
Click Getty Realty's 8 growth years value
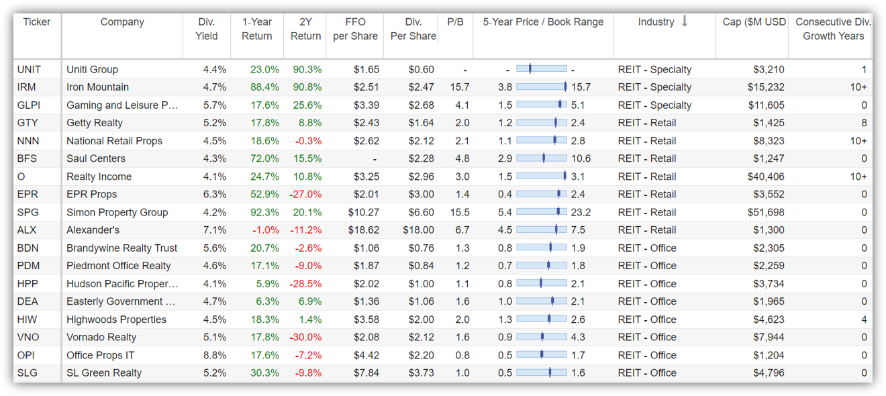click(x=865, y=123)
